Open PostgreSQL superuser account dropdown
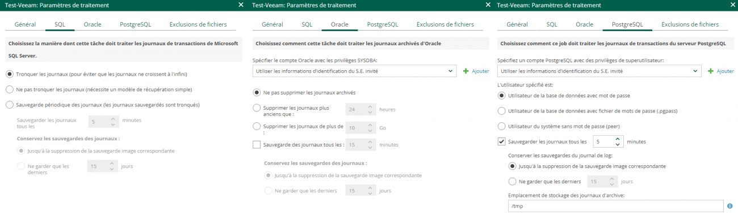Viewport: 738px width, 219px height. (599, 71)
